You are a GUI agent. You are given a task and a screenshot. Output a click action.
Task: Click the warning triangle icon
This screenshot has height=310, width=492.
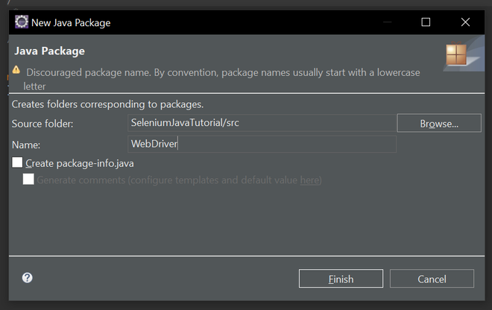[x=16, y=71]
